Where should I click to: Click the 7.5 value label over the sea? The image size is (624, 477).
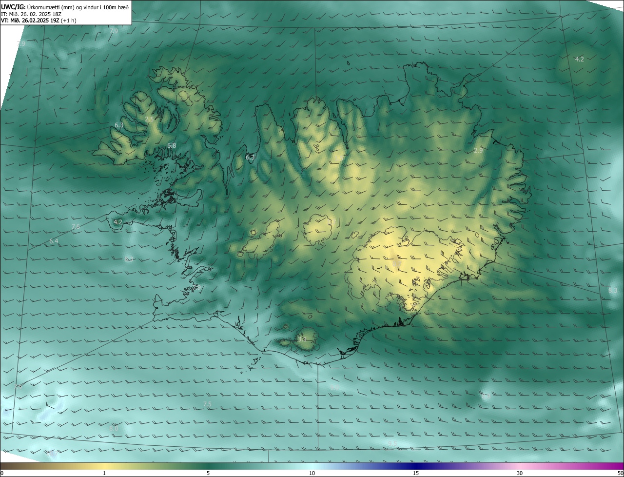207,404
